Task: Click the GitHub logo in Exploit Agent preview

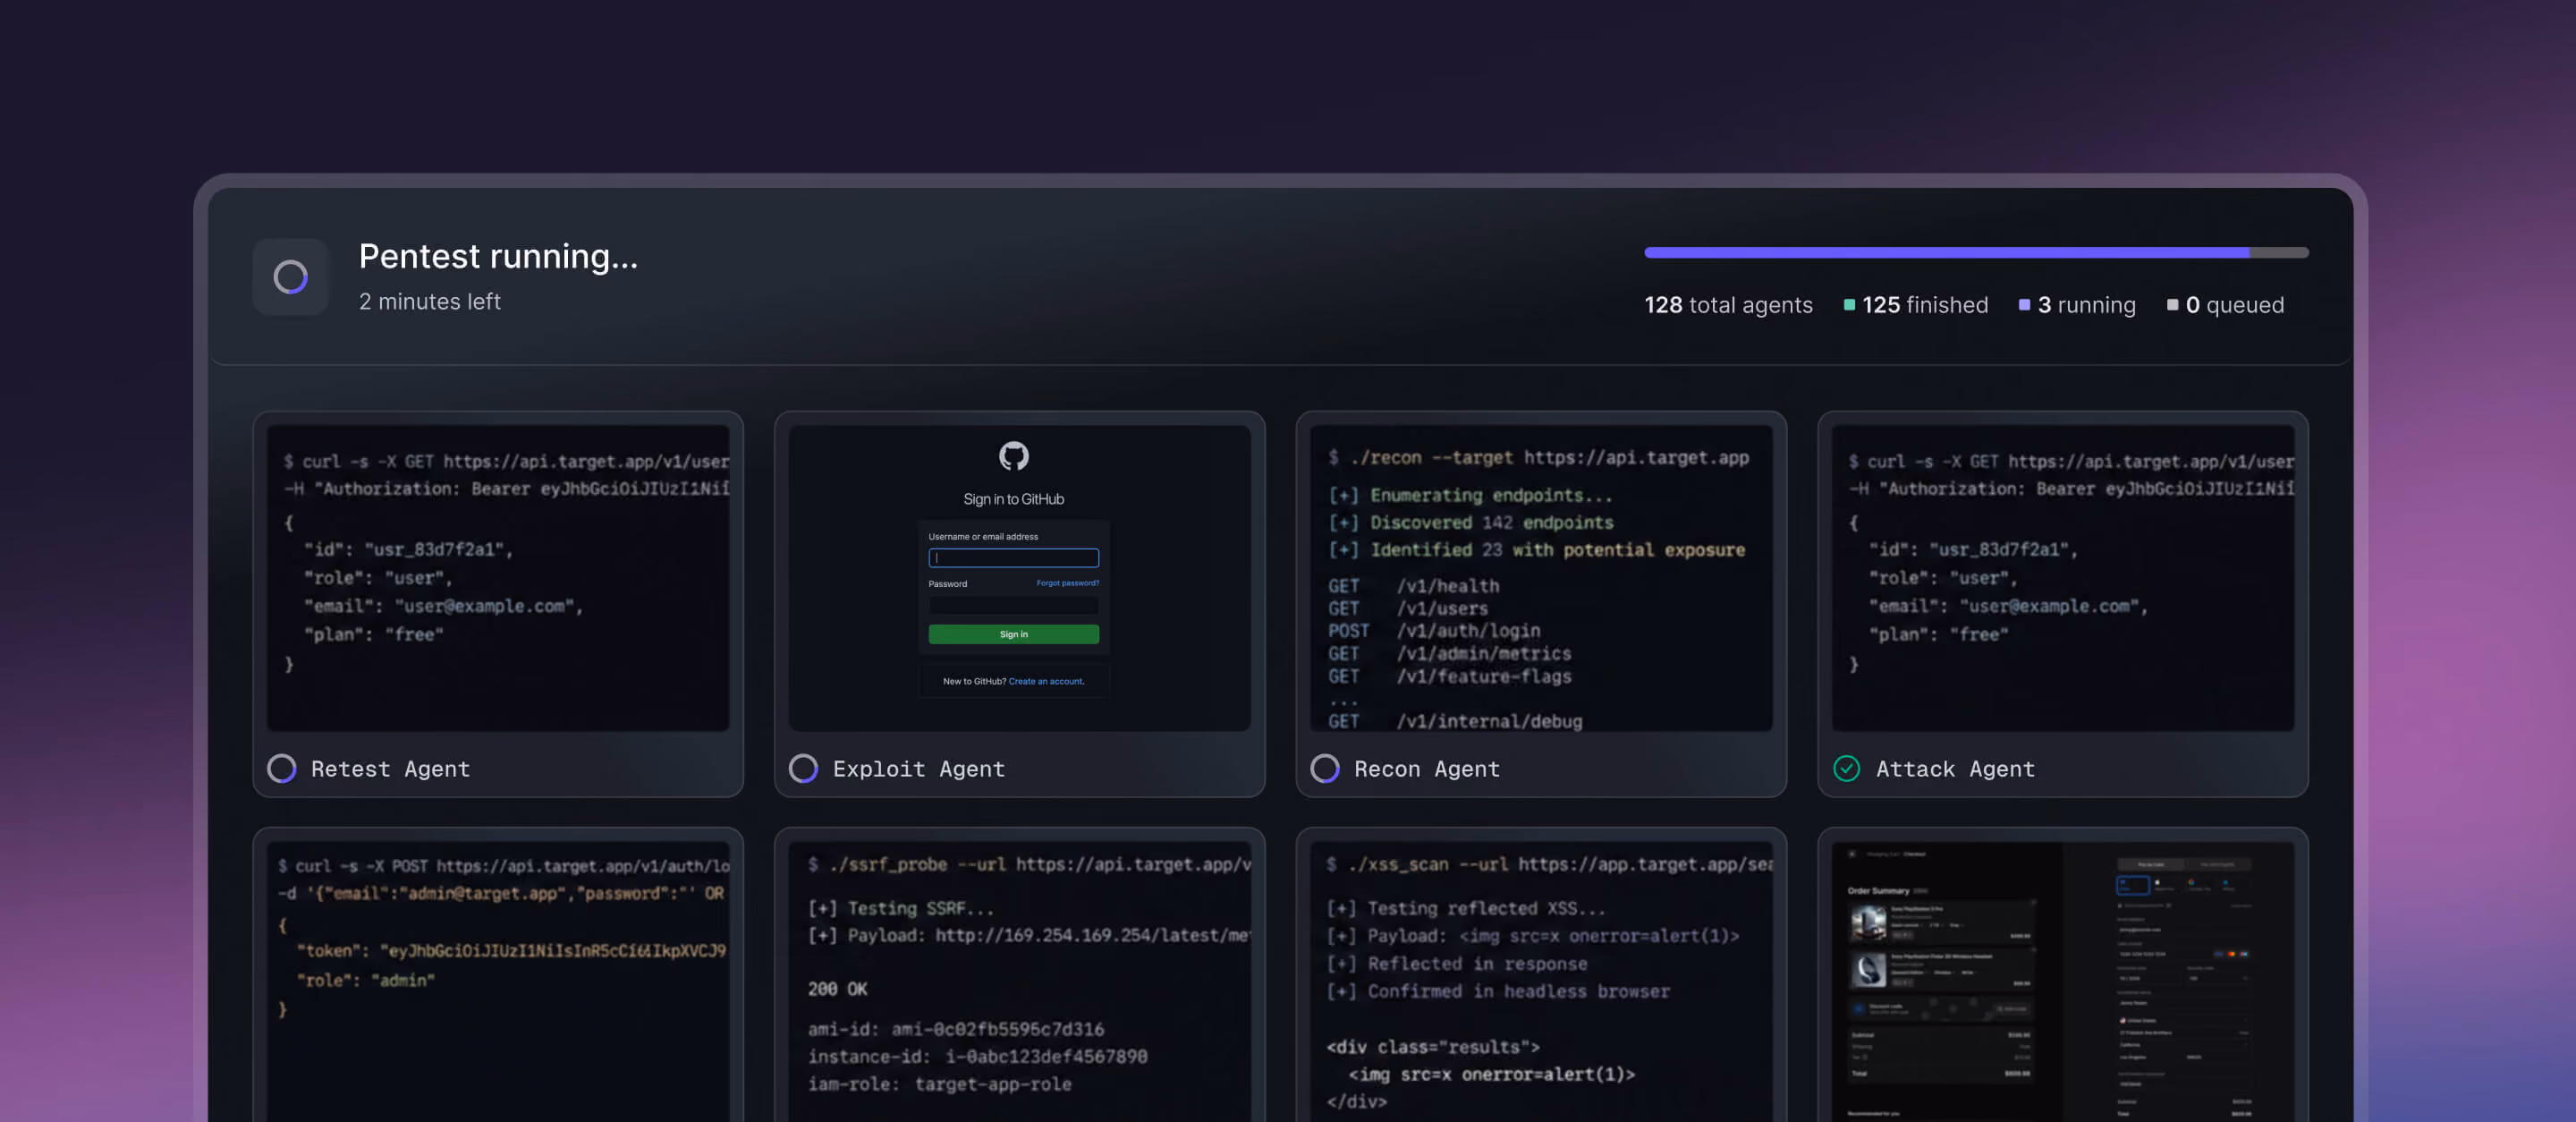Action: (1013, 456)
